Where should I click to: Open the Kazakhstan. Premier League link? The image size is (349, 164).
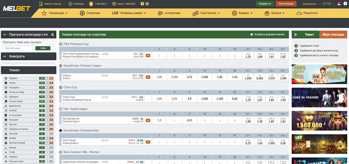[x=82, y=66]
